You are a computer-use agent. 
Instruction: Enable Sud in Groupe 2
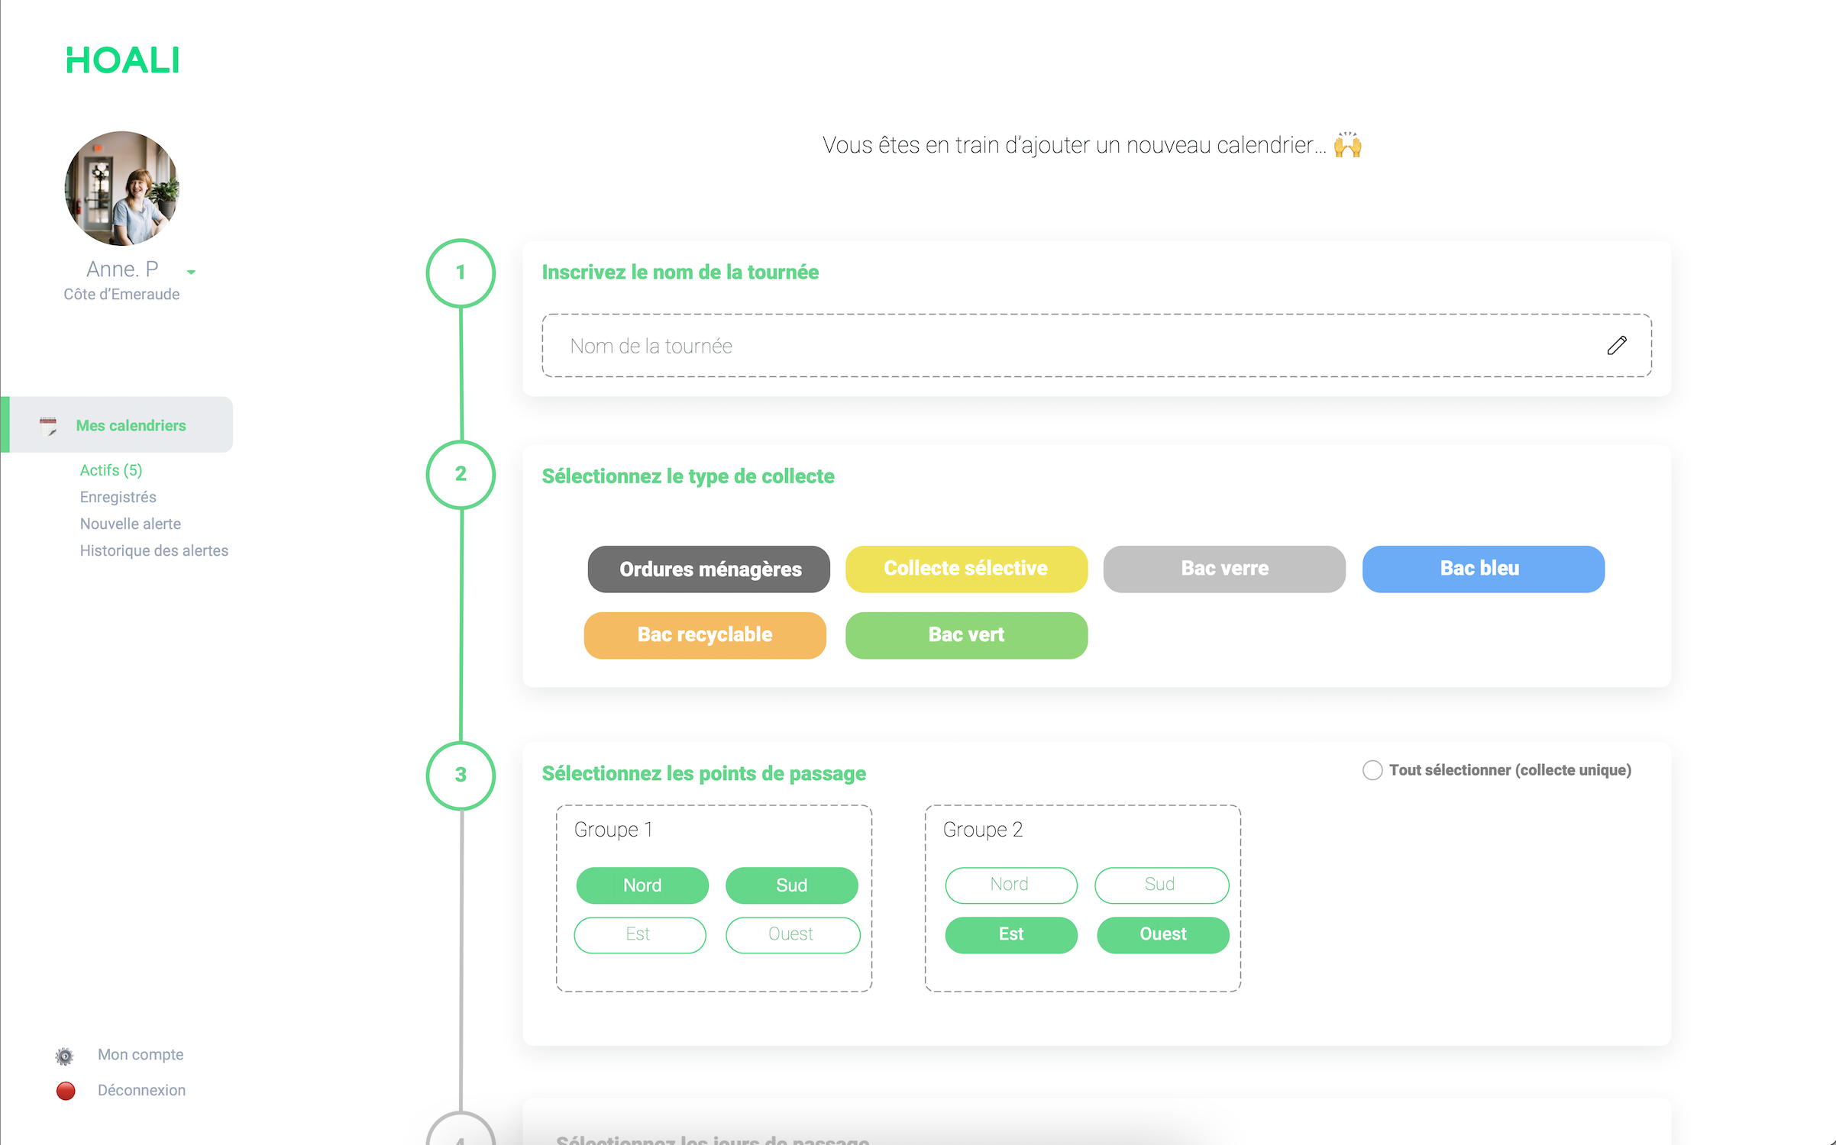pos(1161,885)
